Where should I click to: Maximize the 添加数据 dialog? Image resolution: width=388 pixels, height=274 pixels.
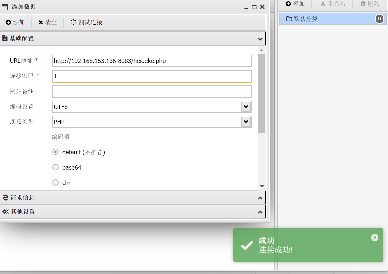tap(254, 7)
